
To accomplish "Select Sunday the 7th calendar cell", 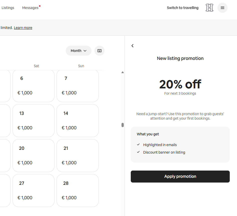I will coord(77,86).
